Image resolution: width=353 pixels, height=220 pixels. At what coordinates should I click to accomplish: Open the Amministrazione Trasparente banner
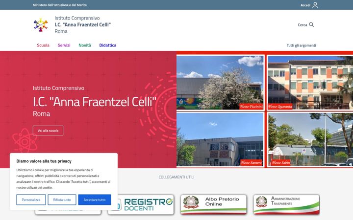pos(286,204)
